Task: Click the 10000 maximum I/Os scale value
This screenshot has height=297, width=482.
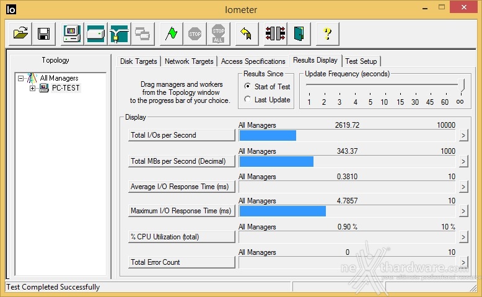Action: click(x=446, y=125)
